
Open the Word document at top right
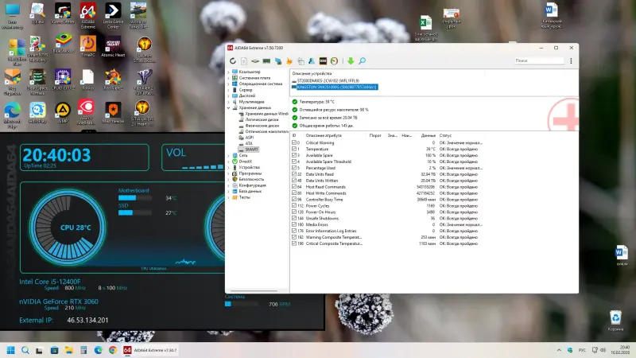click(x=551, y=16)
